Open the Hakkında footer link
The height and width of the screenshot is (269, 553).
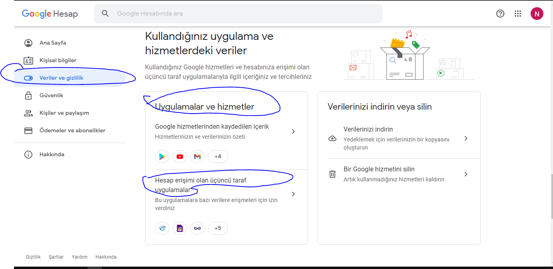coord(106,257)
